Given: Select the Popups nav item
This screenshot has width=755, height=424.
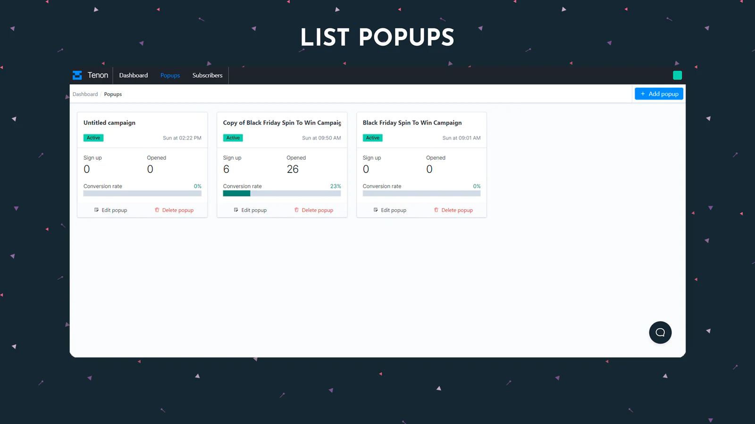Looking at the screenshot, I should pos(170,75).
